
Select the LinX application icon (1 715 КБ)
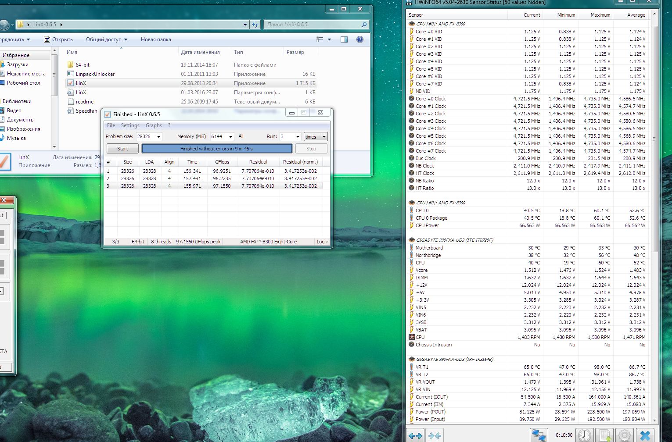click(70, 83)
